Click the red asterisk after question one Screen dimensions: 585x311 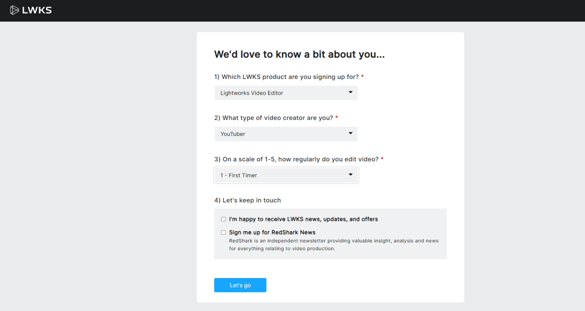click(x=362, y=76)
